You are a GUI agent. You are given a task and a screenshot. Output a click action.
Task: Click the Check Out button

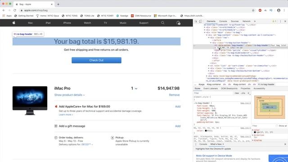click(96, 60)
